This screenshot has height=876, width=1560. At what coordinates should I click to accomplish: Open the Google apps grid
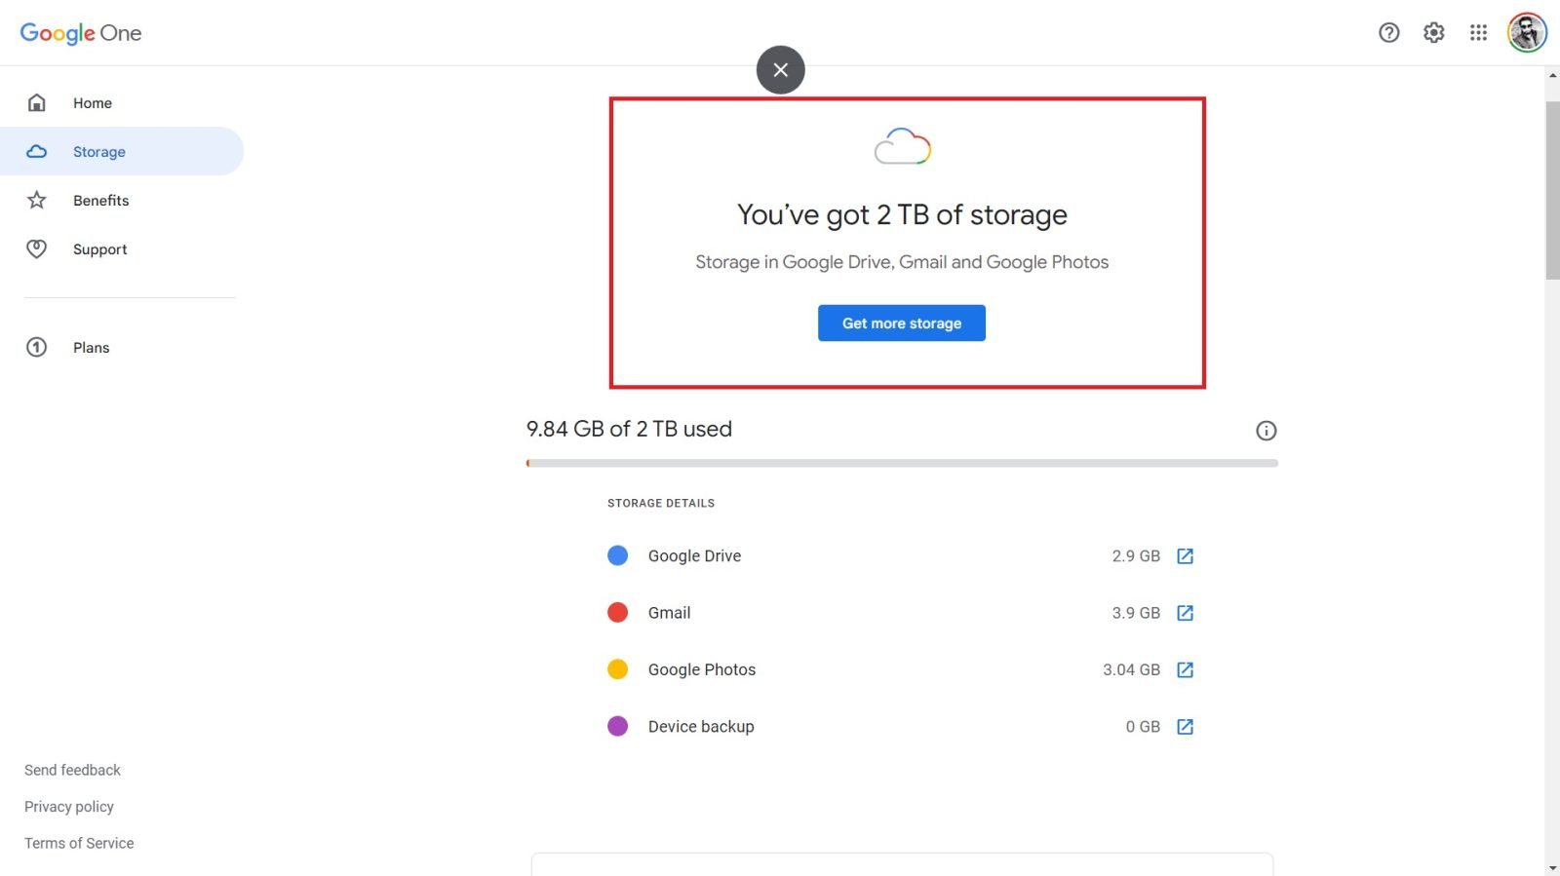(1478, 33)
